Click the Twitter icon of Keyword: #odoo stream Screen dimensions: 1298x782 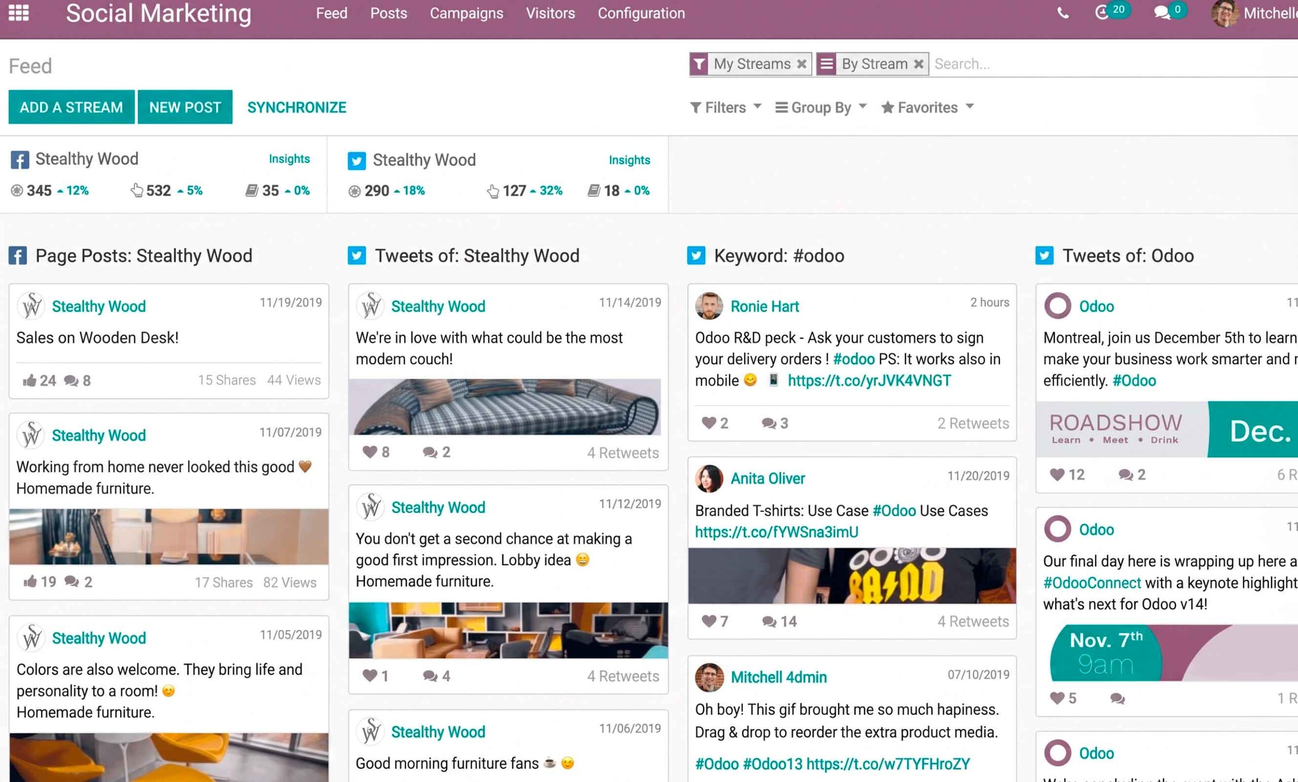(x=696, y=256)
